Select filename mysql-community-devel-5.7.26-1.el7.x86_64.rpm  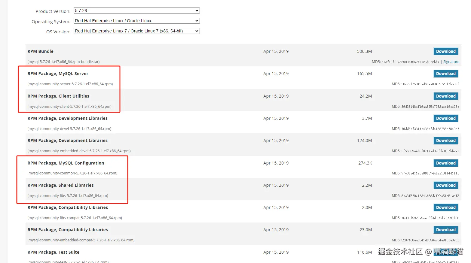click(69, 129)
